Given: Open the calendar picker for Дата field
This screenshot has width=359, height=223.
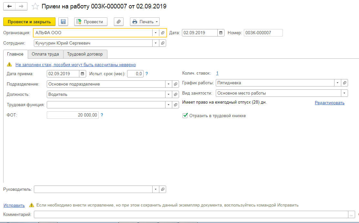Looking at the screenshot, I should coord(221,33).
